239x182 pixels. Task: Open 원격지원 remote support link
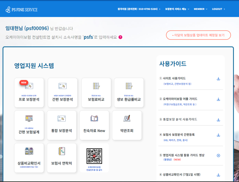click(x=139, y=9)
